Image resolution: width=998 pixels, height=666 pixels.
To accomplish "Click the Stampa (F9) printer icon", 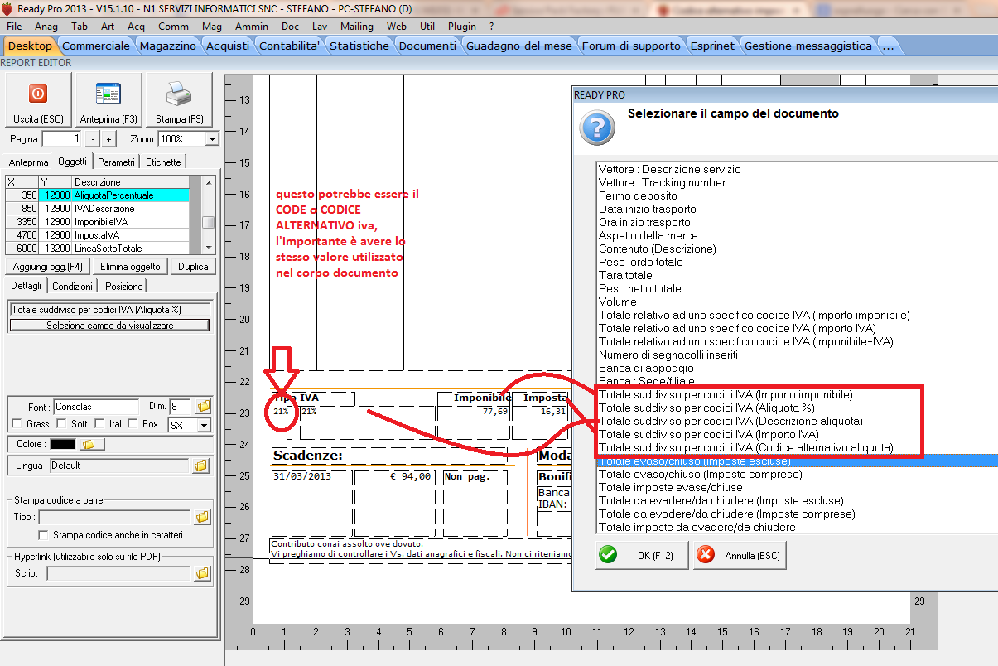I will point(179,94).
